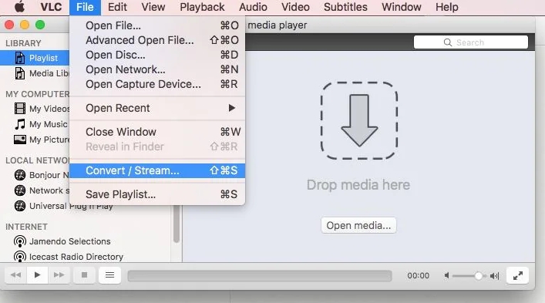Select Open Disc... menu entry

pyautogui.click(x=157, y=55)
